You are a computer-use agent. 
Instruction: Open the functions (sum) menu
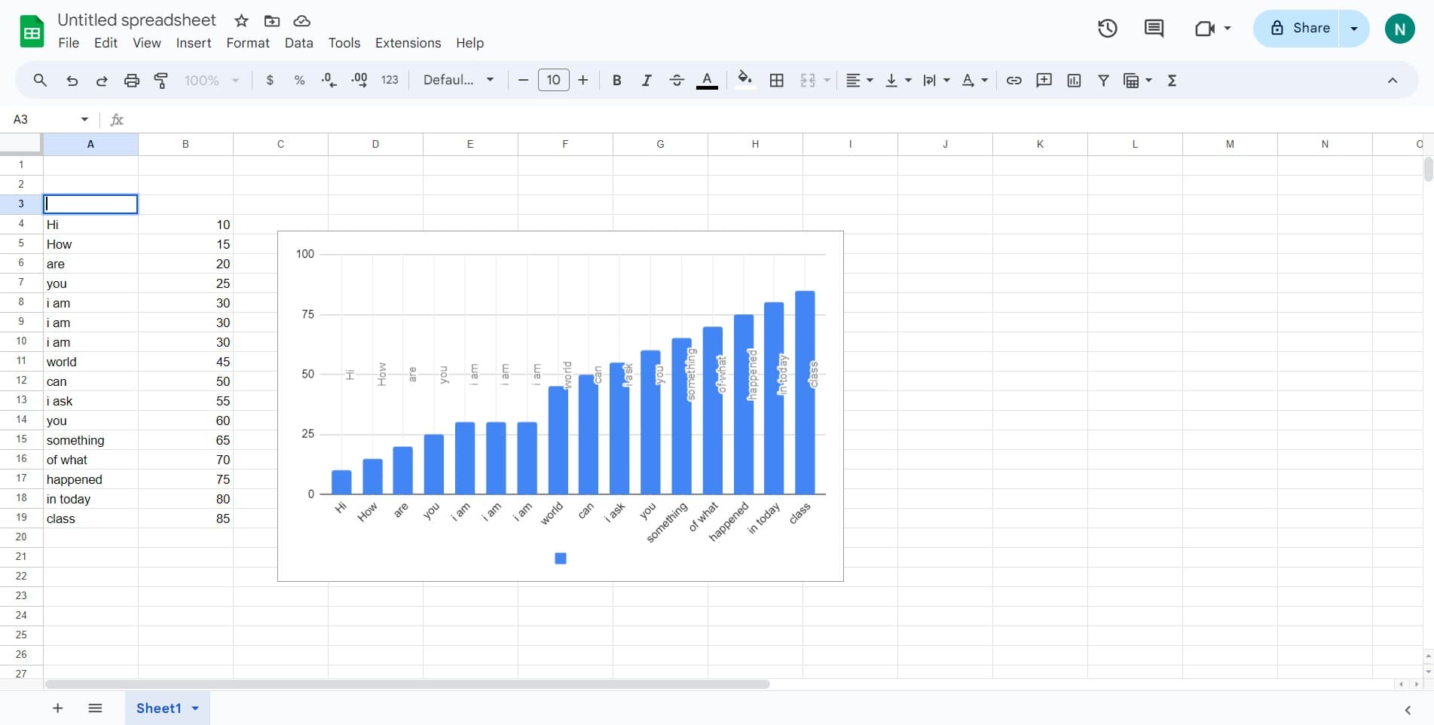(1172, 80)
